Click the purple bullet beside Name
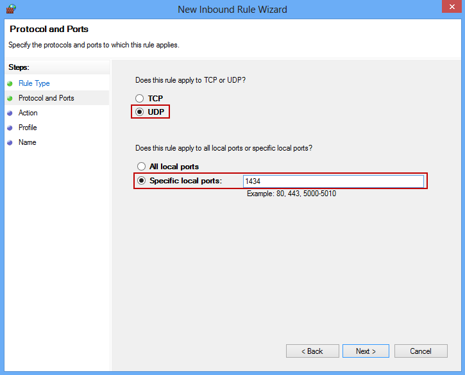Image resolution: width=465 pixels, height=375 pixels. click(x=10, y=142)
